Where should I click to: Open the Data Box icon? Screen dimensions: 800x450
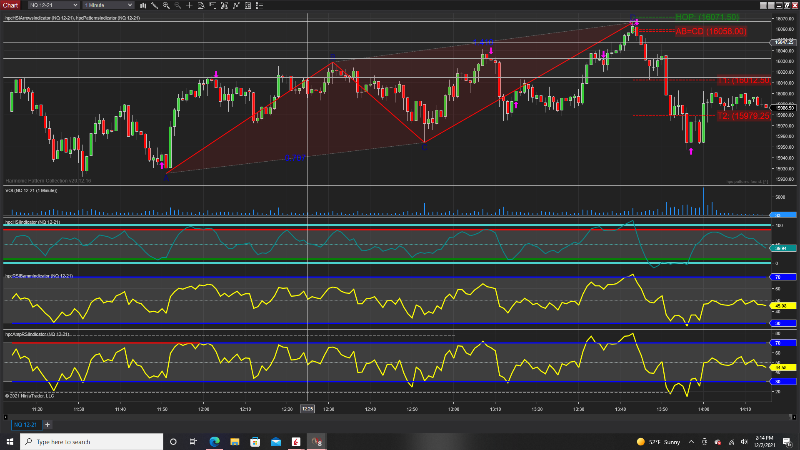coord(201,5)
